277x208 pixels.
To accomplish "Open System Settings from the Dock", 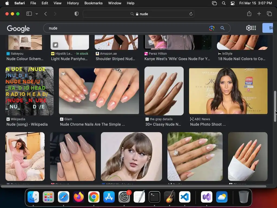I will [124, 197].
